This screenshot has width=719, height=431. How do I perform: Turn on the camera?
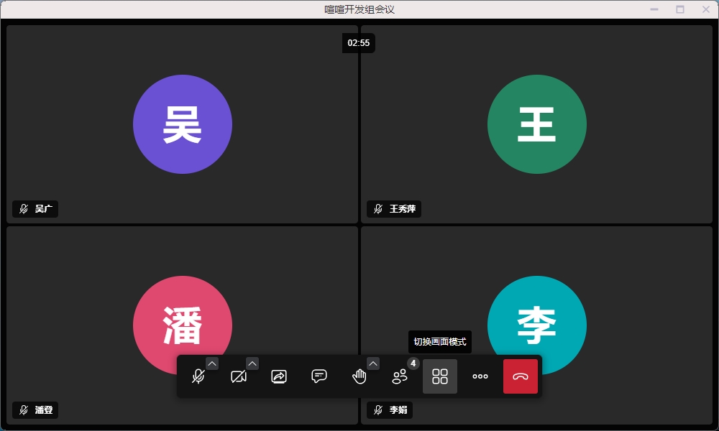pyautogui.click(x=239, y=376)
